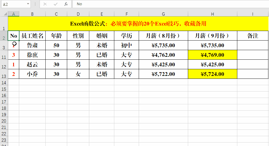This screenshot has width=269, height=146.
Task: Click the red No value 2 cell
Action: click(x=14, y=74)
